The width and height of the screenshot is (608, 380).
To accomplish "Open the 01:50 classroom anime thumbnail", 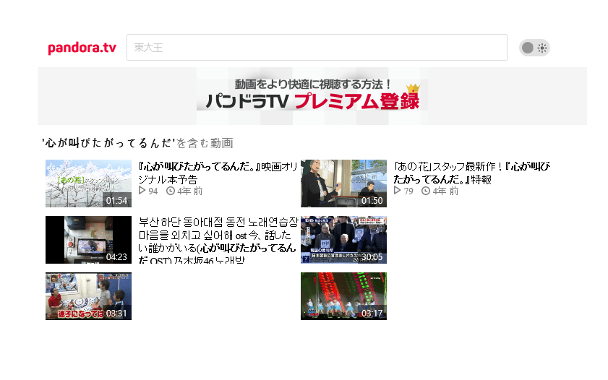I will coord(343,183).
